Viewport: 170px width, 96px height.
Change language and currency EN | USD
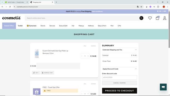[162, 11]
